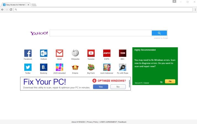Image resolution: width=197 pixels, height=124 pixels.
Task: Open the About 4YENDEX footer link
Action: (x=78, y=122)
